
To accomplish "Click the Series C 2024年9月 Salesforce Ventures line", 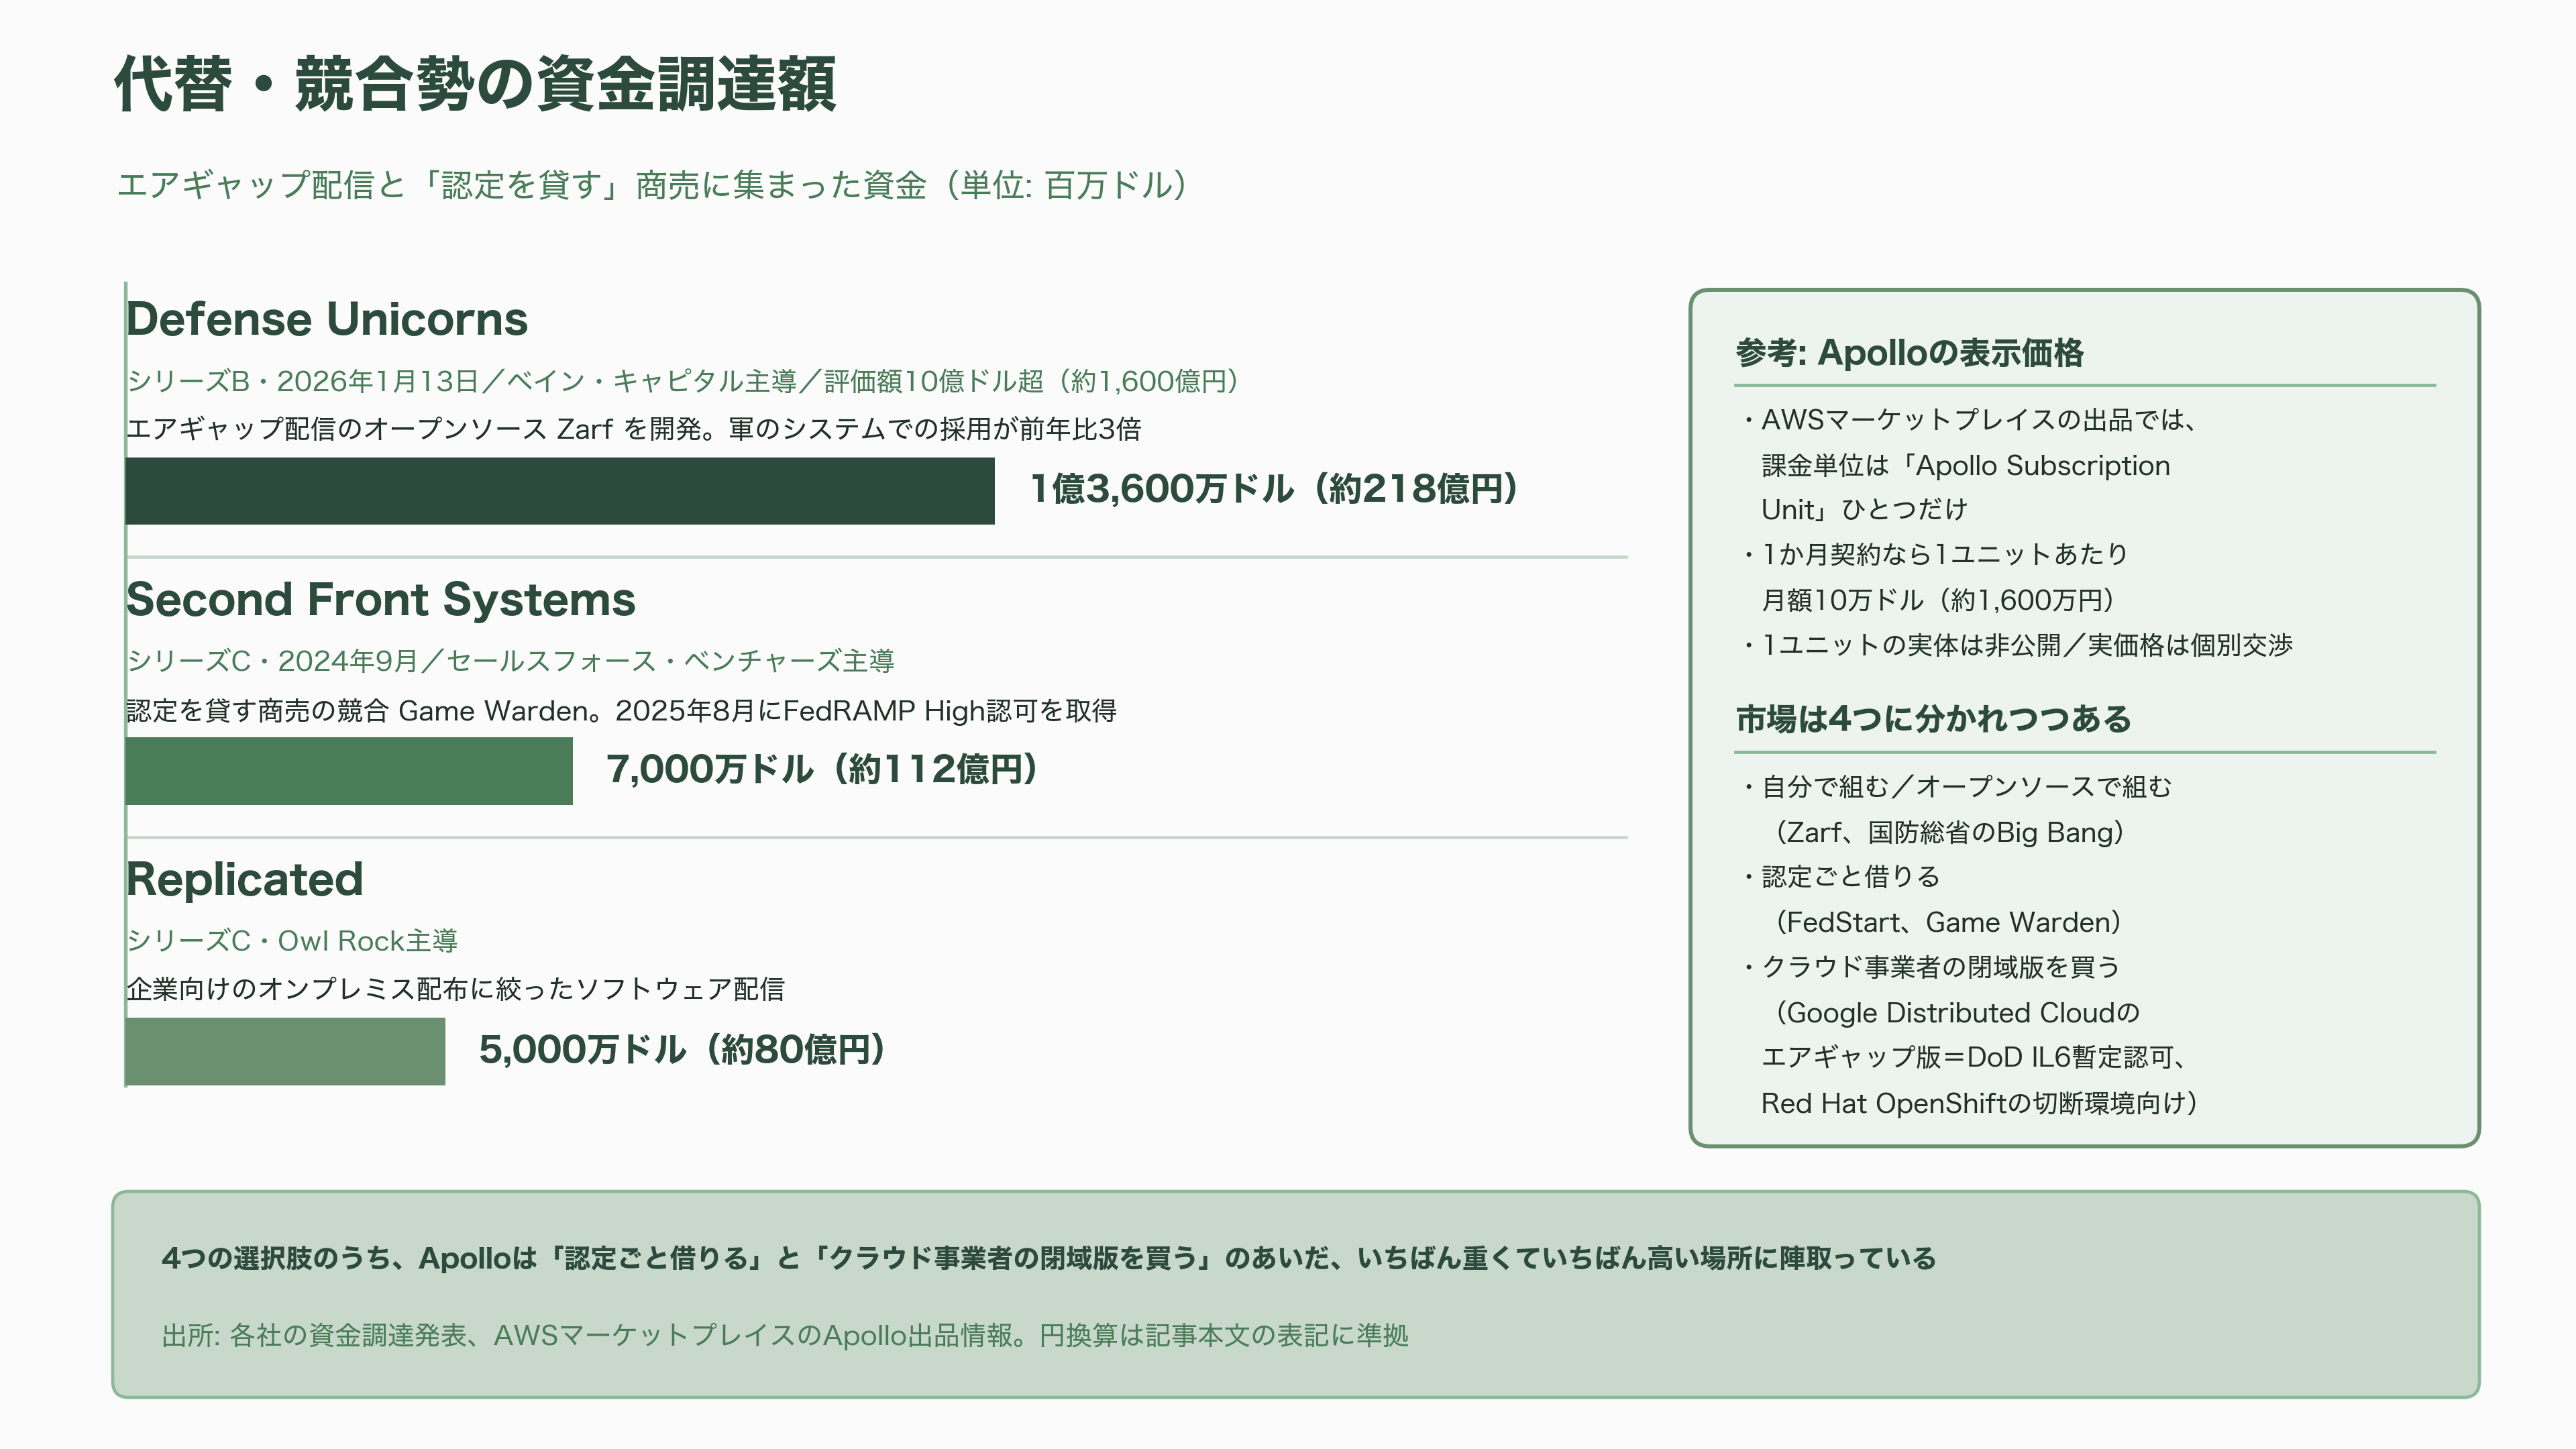I will (x=510, y=661).
